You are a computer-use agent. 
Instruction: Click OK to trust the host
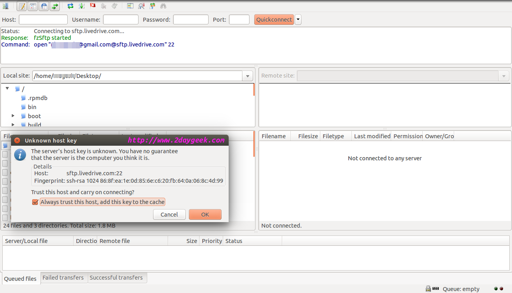(x=205, y=215)
